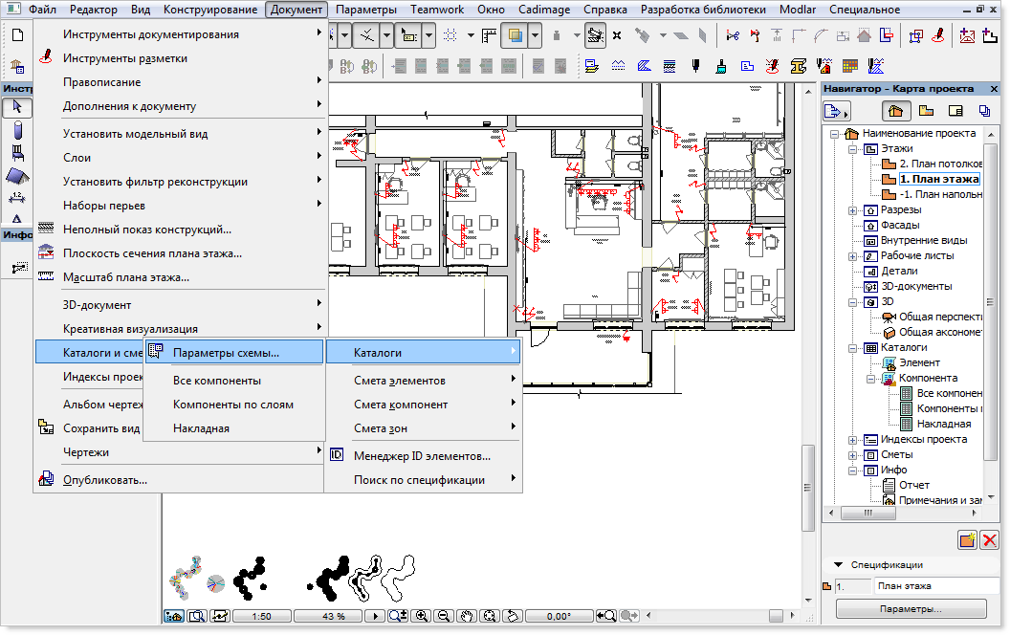Click the paintbrush icon in toolbar
The width and height of the screenshot is (1010, 635).
pyautogui.click(x=721, y=66)
